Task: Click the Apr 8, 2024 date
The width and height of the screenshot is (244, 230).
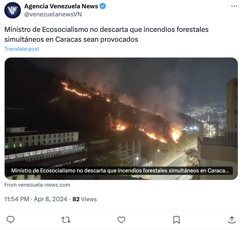Action: [50, 199]
